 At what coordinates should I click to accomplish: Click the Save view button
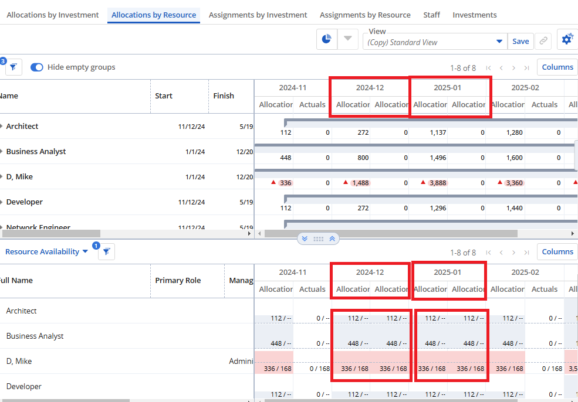pyautogui.click(x=520, y=42)
